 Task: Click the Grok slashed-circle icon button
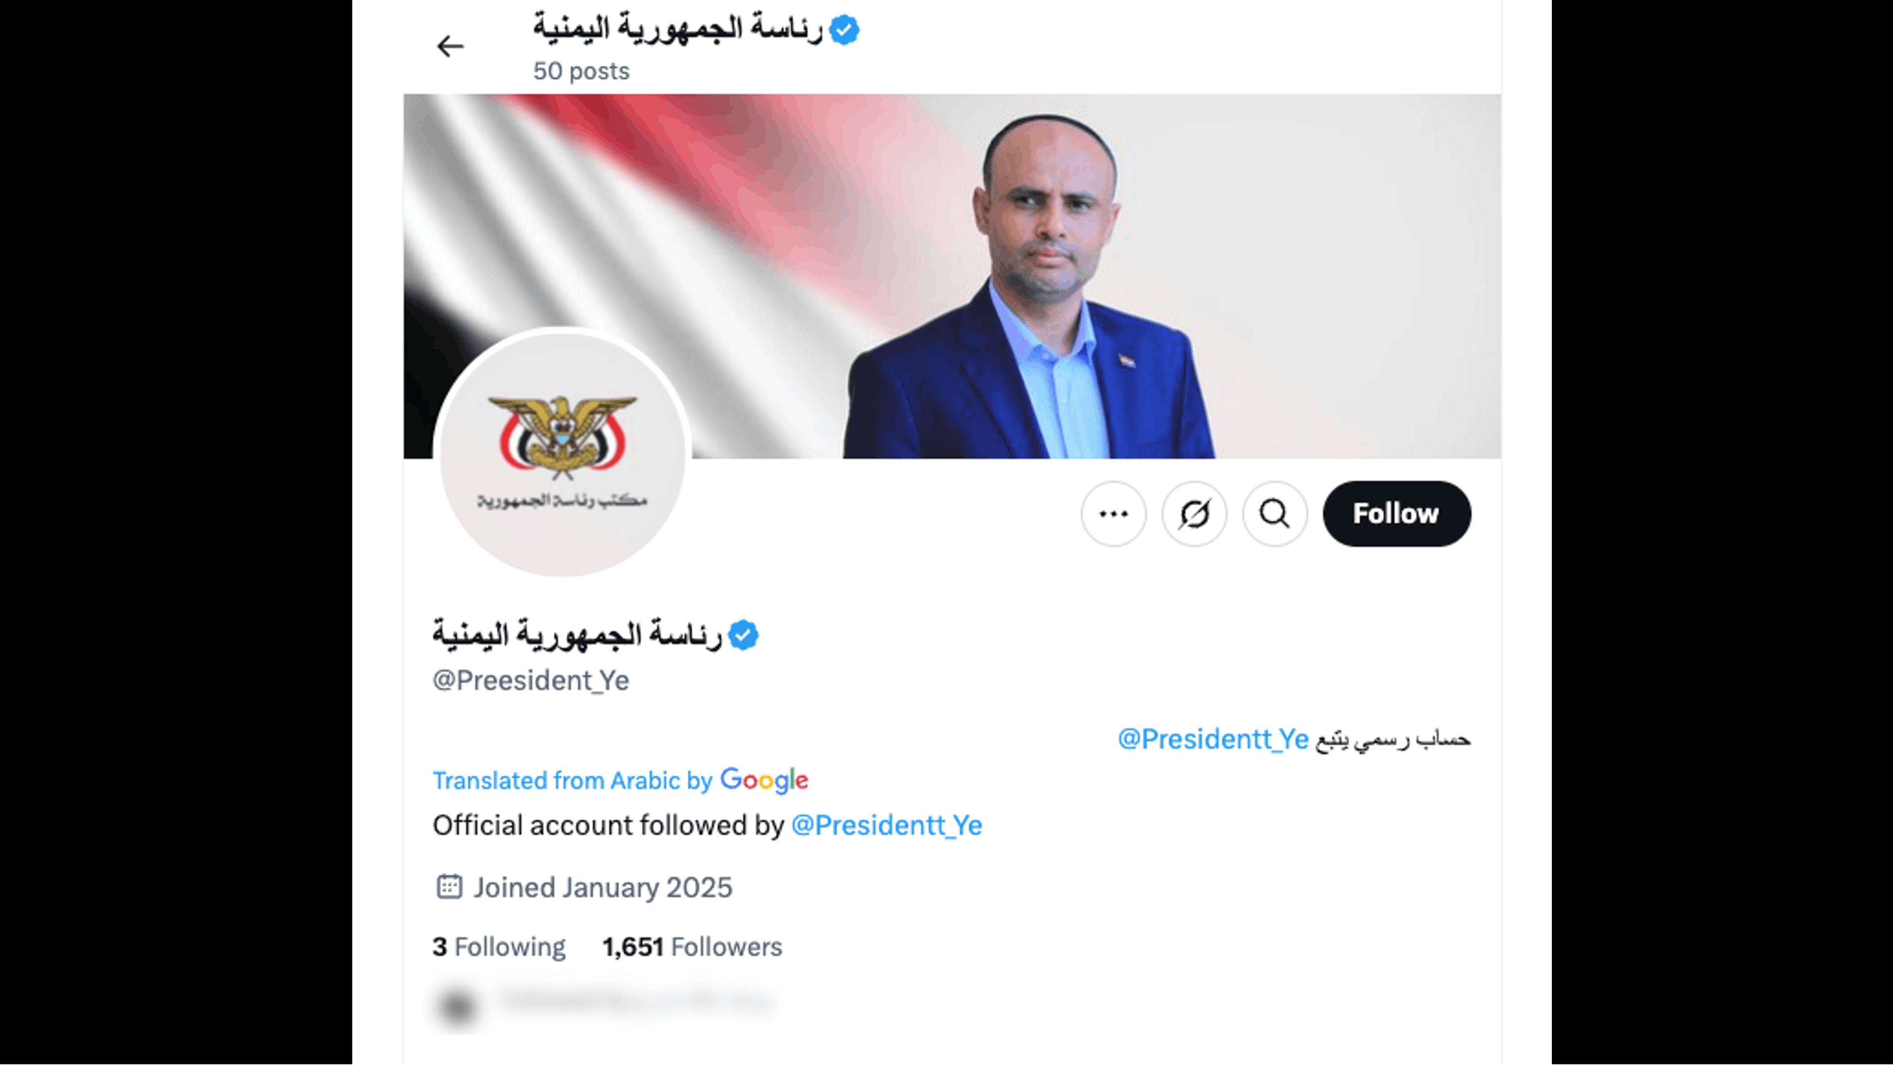pyautogui.click(x=1194, y=514)
